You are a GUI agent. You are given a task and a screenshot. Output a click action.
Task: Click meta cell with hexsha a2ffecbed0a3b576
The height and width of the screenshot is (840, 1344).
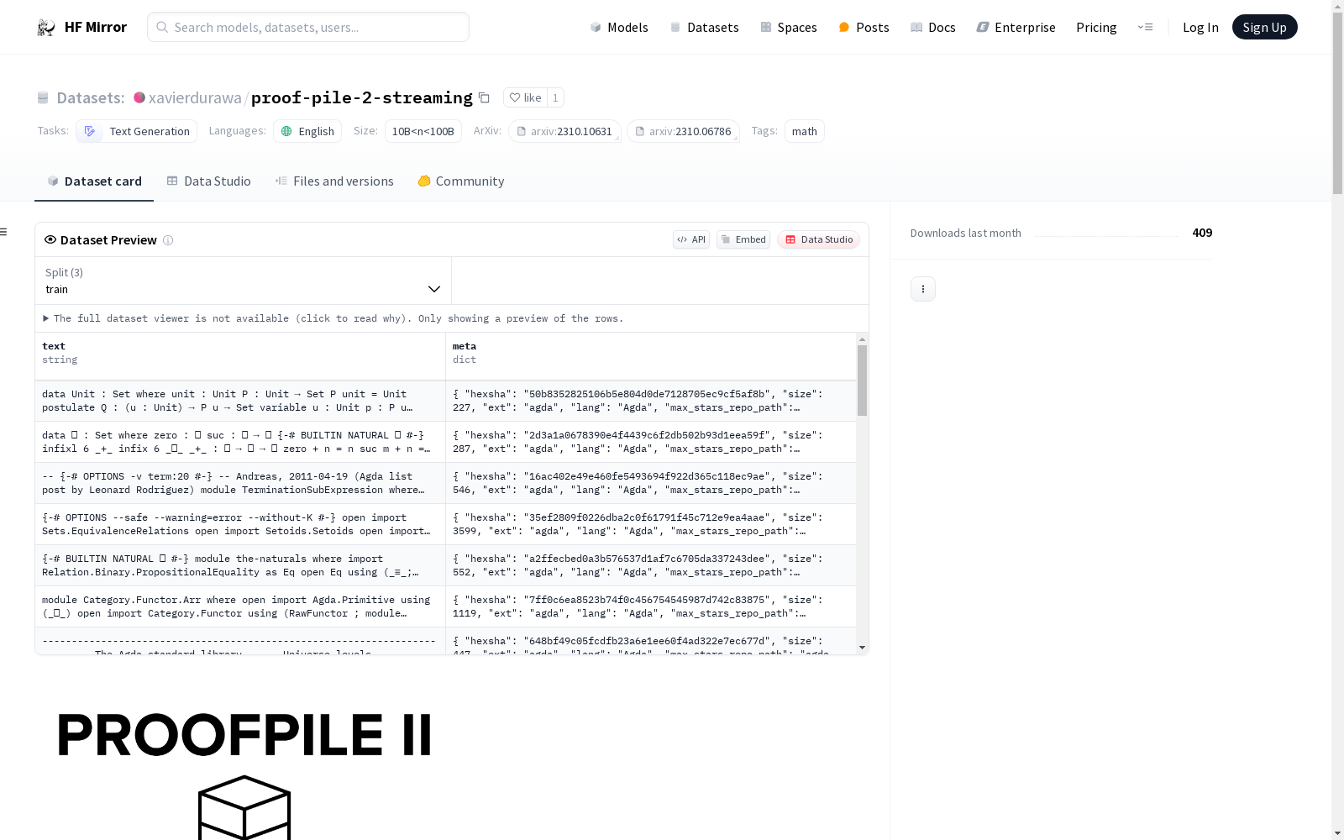[651, 565]
